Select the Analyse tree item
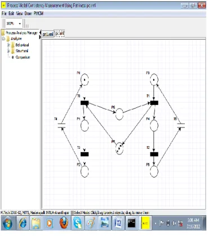Screen dimensions: 208x236 coord(16,39)
